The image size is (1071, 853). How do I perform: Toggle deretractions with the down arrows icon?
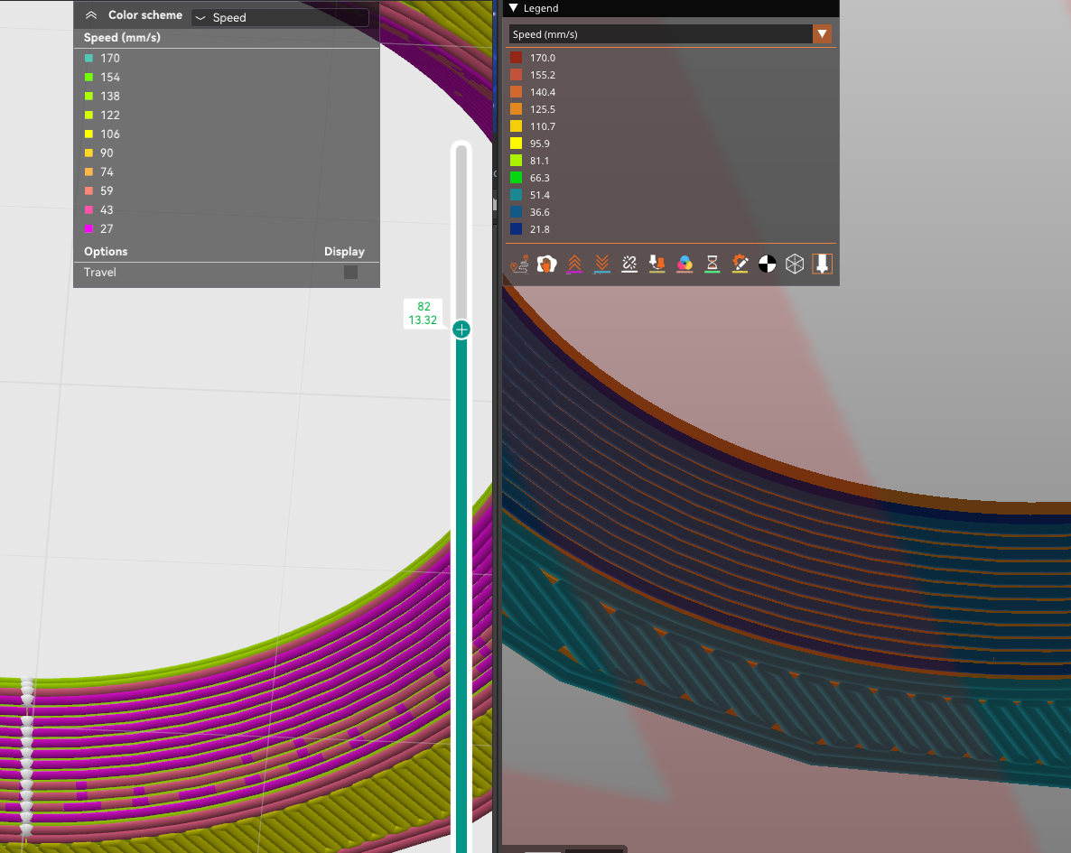coord(601,264)
